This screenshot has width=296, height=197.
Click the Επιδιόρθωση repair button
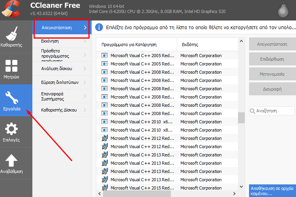[x=272, y=59]
